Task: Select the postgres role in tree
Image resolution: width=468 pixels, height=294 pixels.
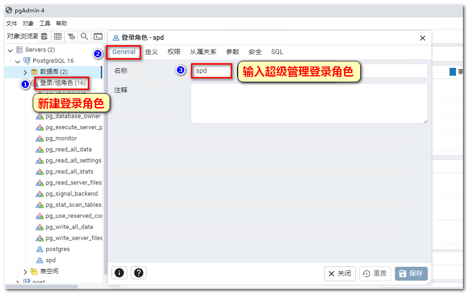Action: (57, 249)
